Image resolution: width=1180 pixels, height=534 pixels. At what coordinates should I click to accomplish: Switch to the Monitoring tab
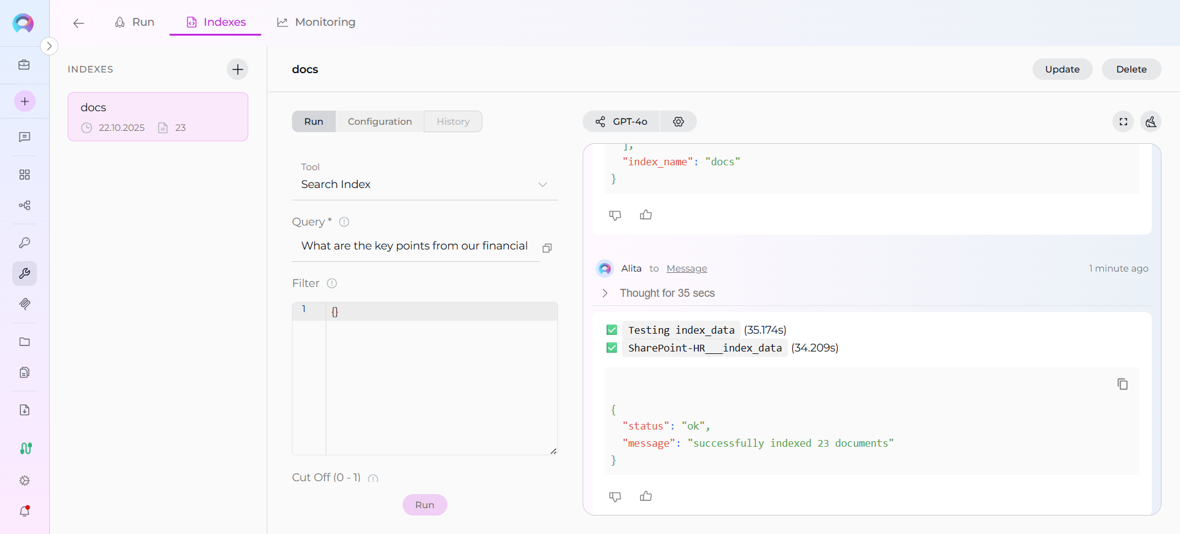(317, 22)
